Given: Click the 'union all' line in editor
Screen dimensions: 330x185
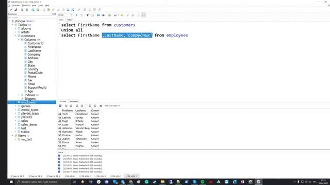Looking at the screenshot, I should point(72,30).
